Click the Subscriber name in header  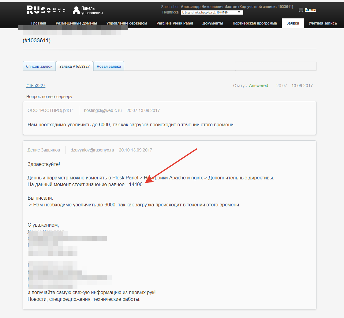237,6
